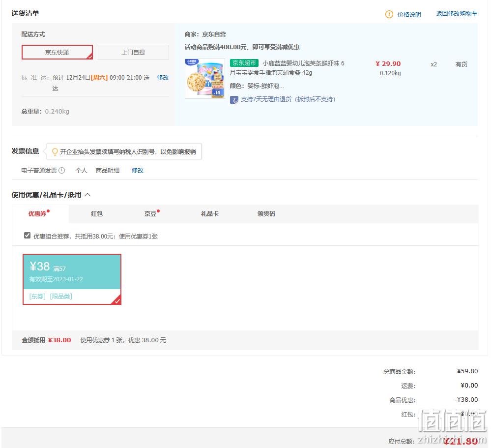This screenshot has width=491, height=448.
Task: Click the 商家：京东自营 label
Action: point(205,34)
